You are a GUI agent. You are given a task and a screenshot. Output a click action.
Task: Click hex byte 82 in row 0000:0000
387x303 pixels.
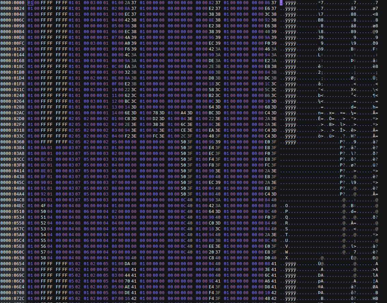[x=211, y=3]
